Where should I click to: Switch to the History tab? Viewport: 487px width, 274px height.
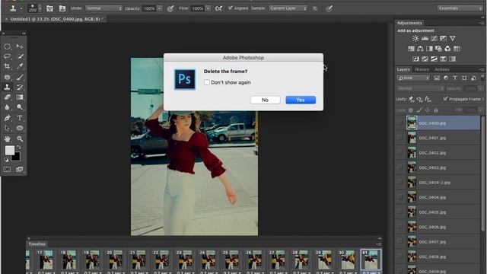point(422,69)
